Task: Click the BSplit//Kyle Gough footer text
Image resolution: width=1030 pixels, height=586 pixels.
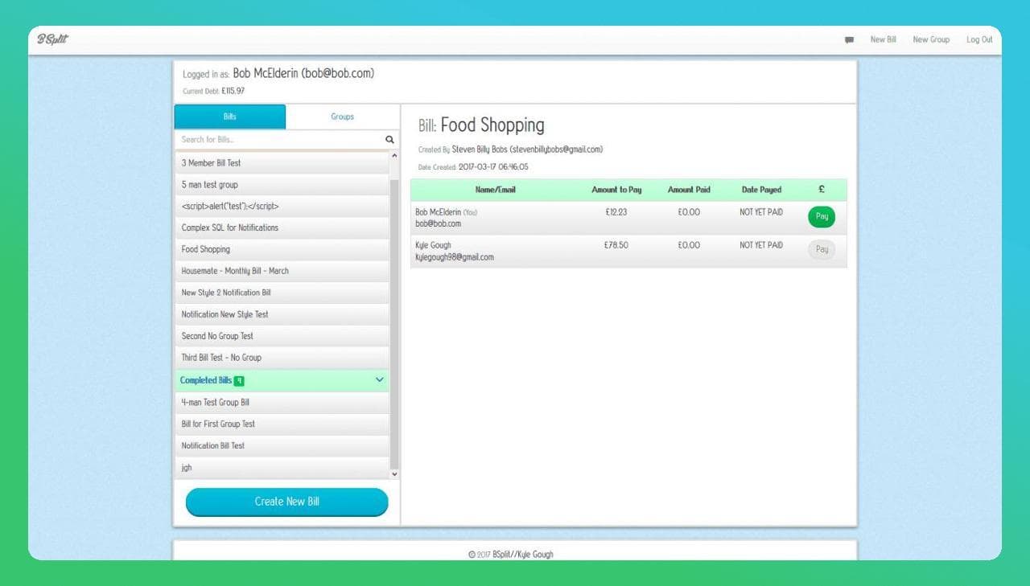Action: [523, 555]
